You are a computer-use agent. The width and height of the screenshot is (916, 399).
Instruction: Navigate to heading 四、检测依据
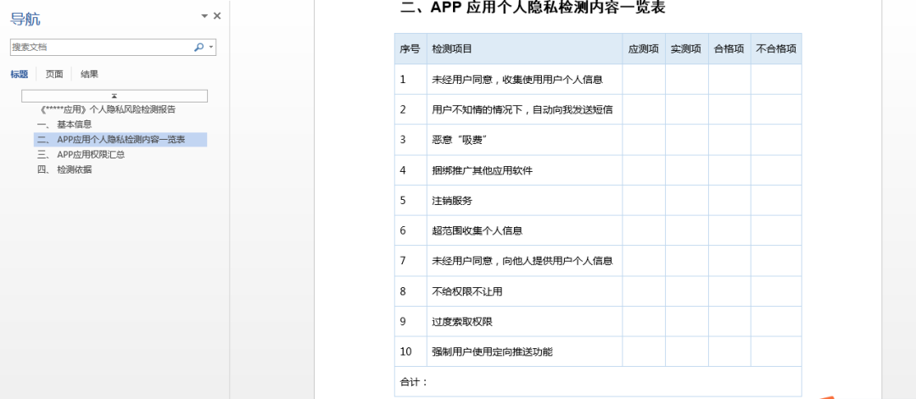tap(64, 169)
